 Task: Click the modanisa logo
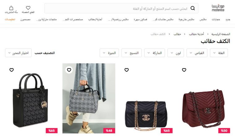(x=218, y=8)
